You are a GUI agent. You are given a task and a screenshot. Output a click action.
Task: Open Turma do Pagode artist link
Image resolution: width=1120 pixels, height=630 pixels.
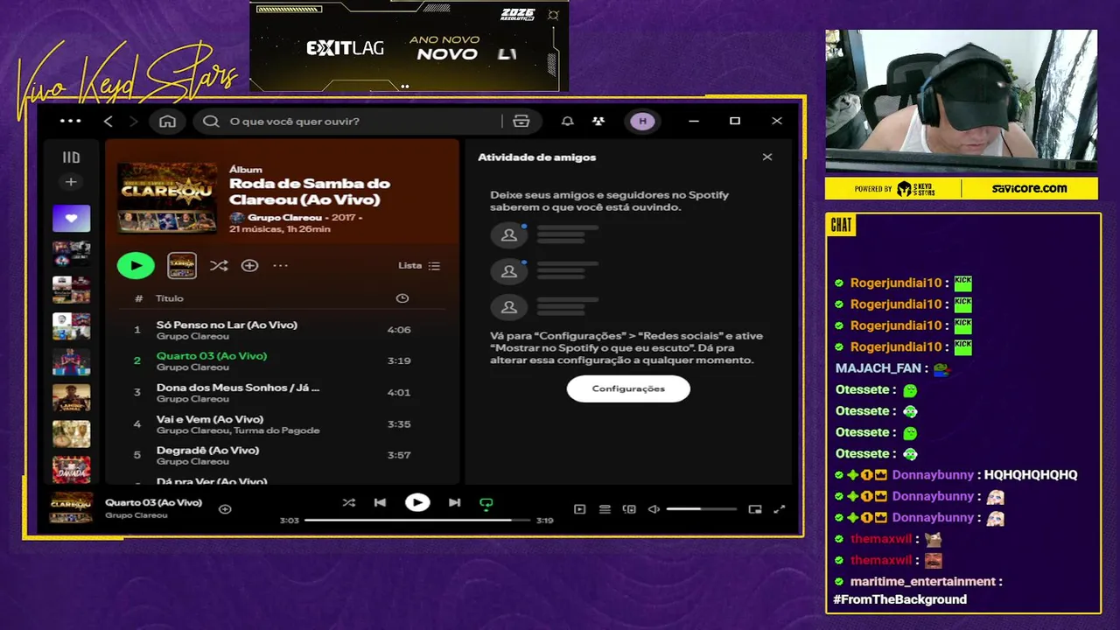click(276, 430)
